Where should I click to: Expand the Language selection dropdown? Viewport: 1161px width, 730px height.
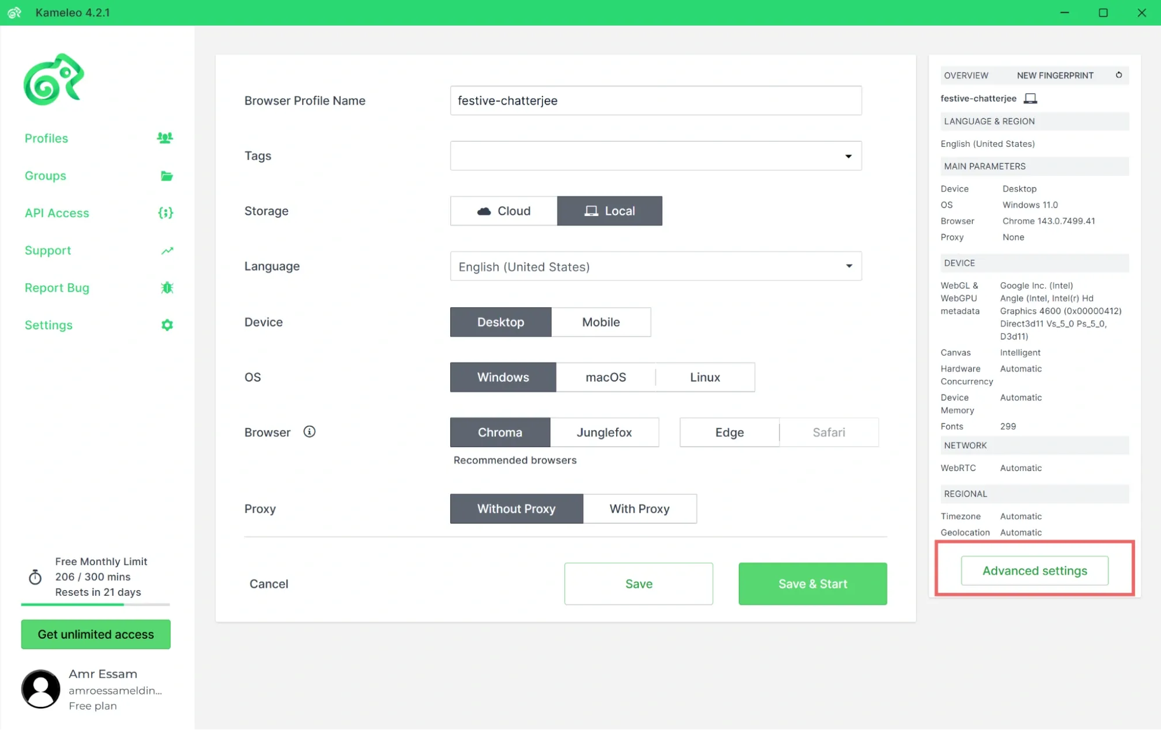(849, 266)
